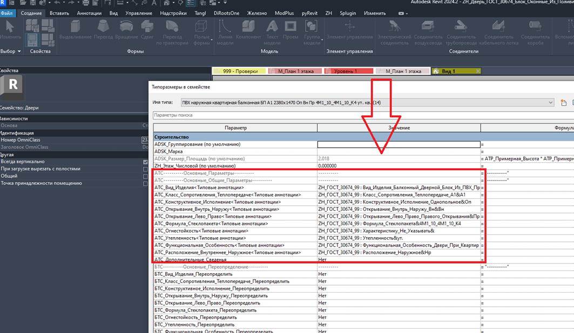This screenshot has height=333, width=574.
Task: Click the Undo arrow icon
Action: click(57, 3)
